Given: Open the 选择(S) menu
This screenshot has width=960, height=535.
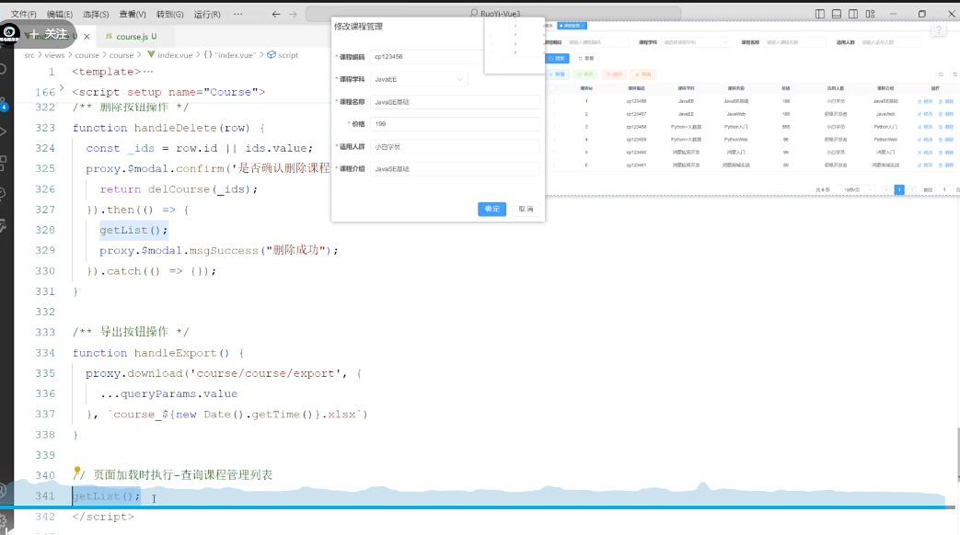Looking at the screenshot, I should pyautogui.click(x=96, y=14).
